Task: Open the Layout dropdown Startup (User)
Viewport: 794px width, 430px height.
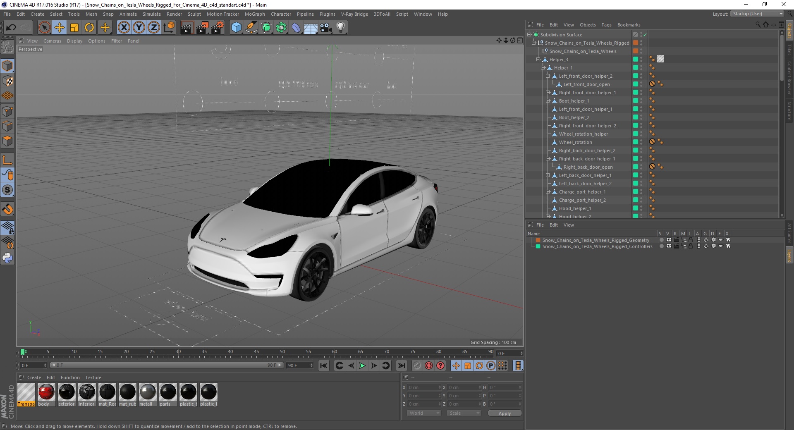Action: [x=757, y=14]
